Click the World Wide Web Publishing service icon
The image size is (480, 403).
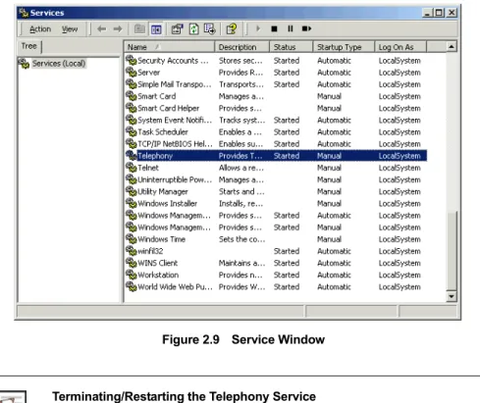[x=132, y=286]
